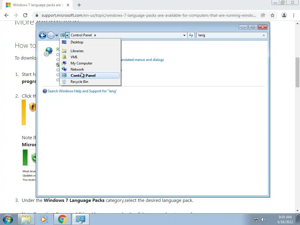Open the Chrome three-dot menu
Viewport: 300px width, 225px height.
pos(294,15)
